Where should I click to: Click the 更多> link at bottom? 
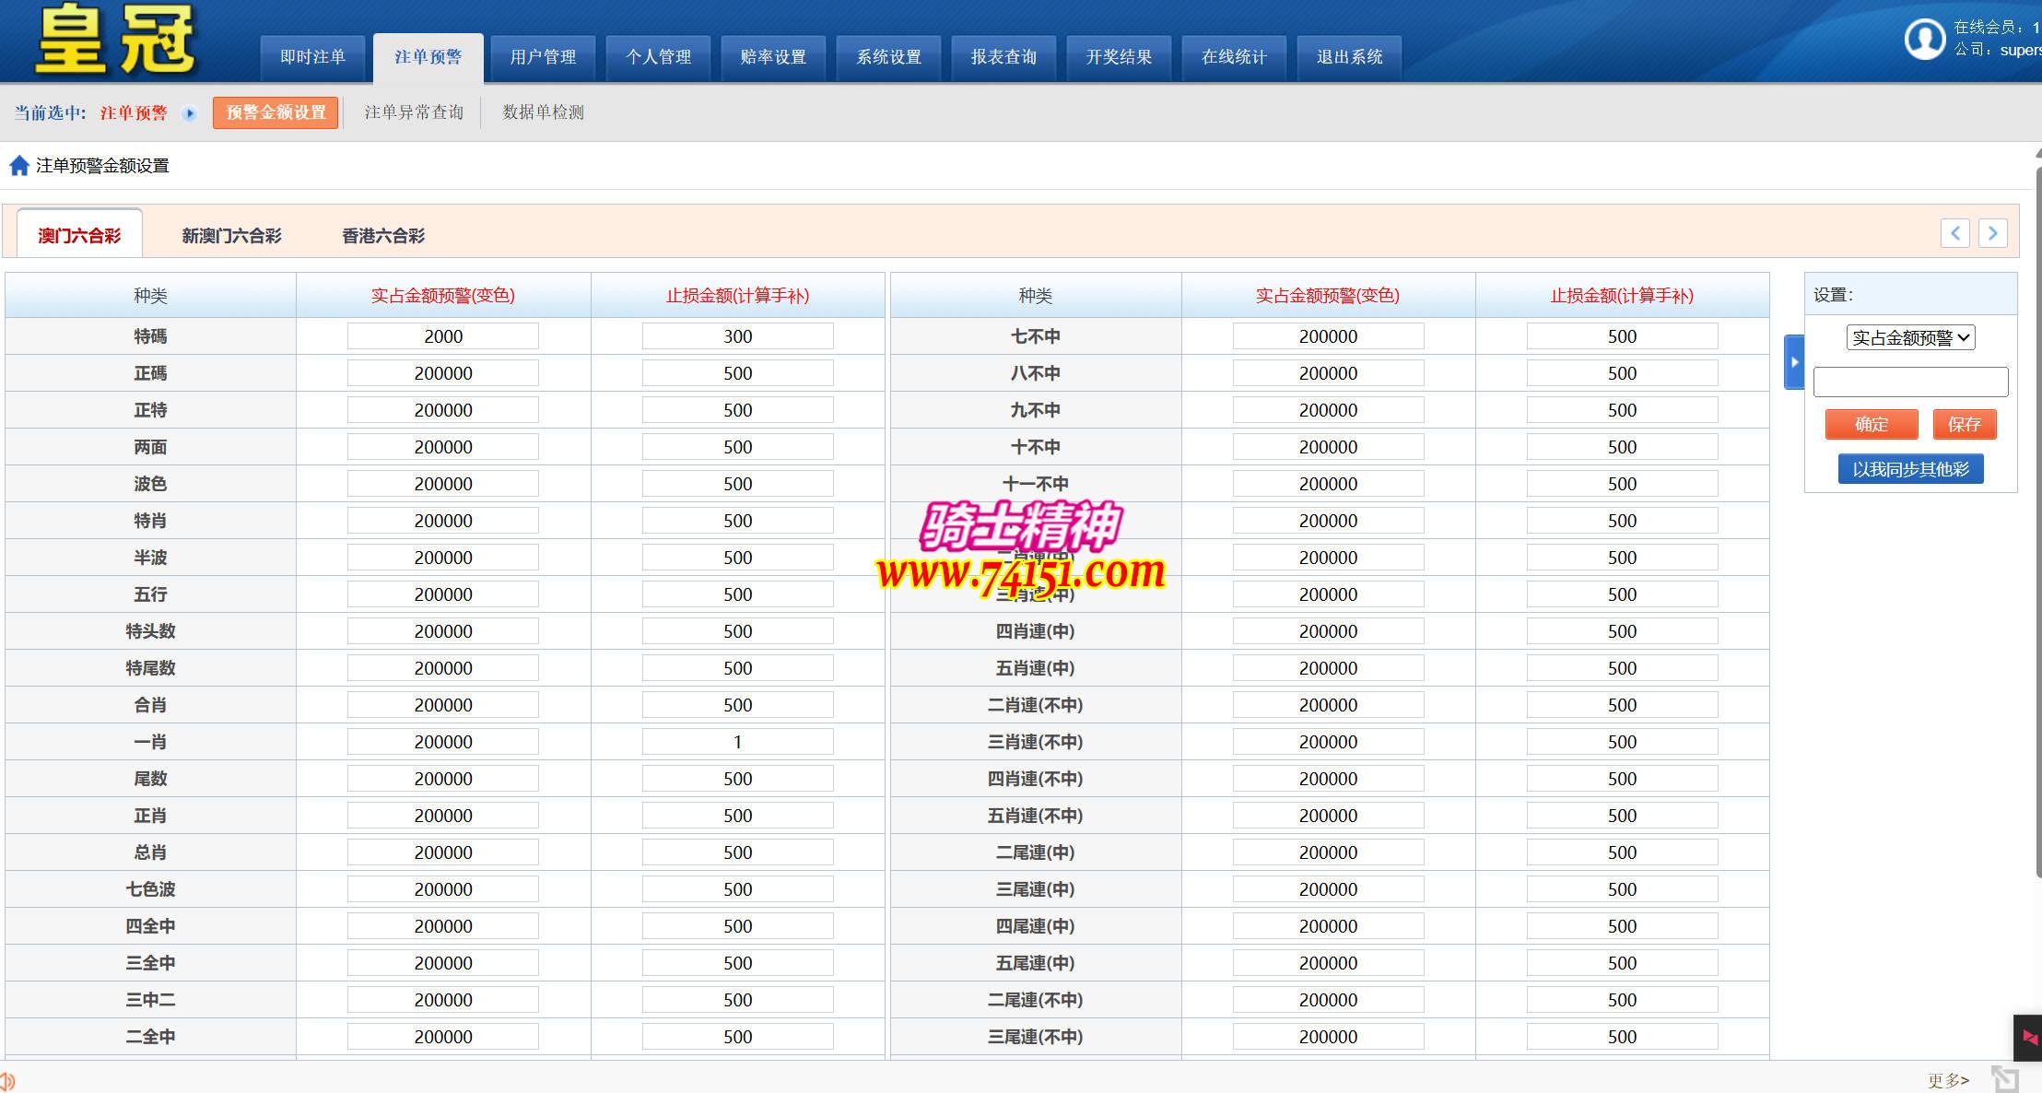click(1948, 1080)
